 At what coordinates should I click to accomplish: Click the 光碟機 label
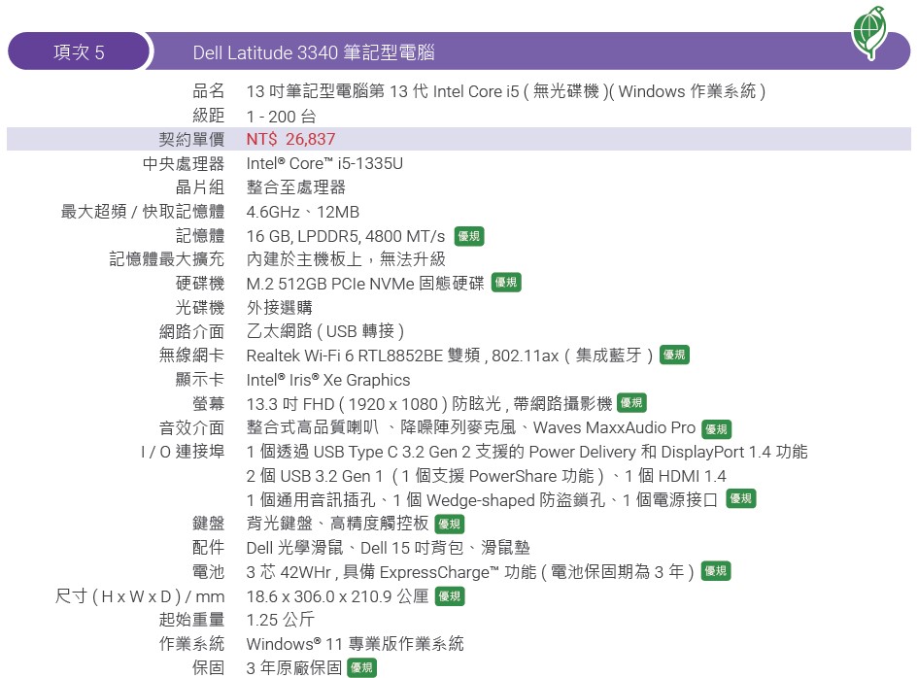(200, 307)
